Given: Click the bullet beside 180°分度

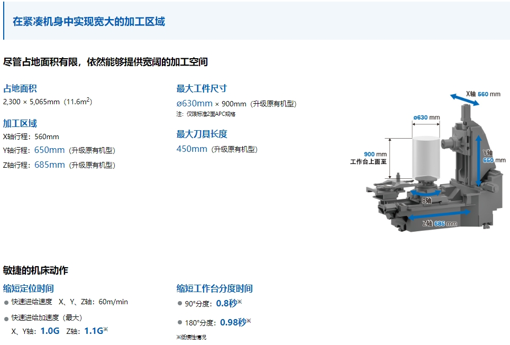Looking at the screenshot, I should tap(180, 323).
